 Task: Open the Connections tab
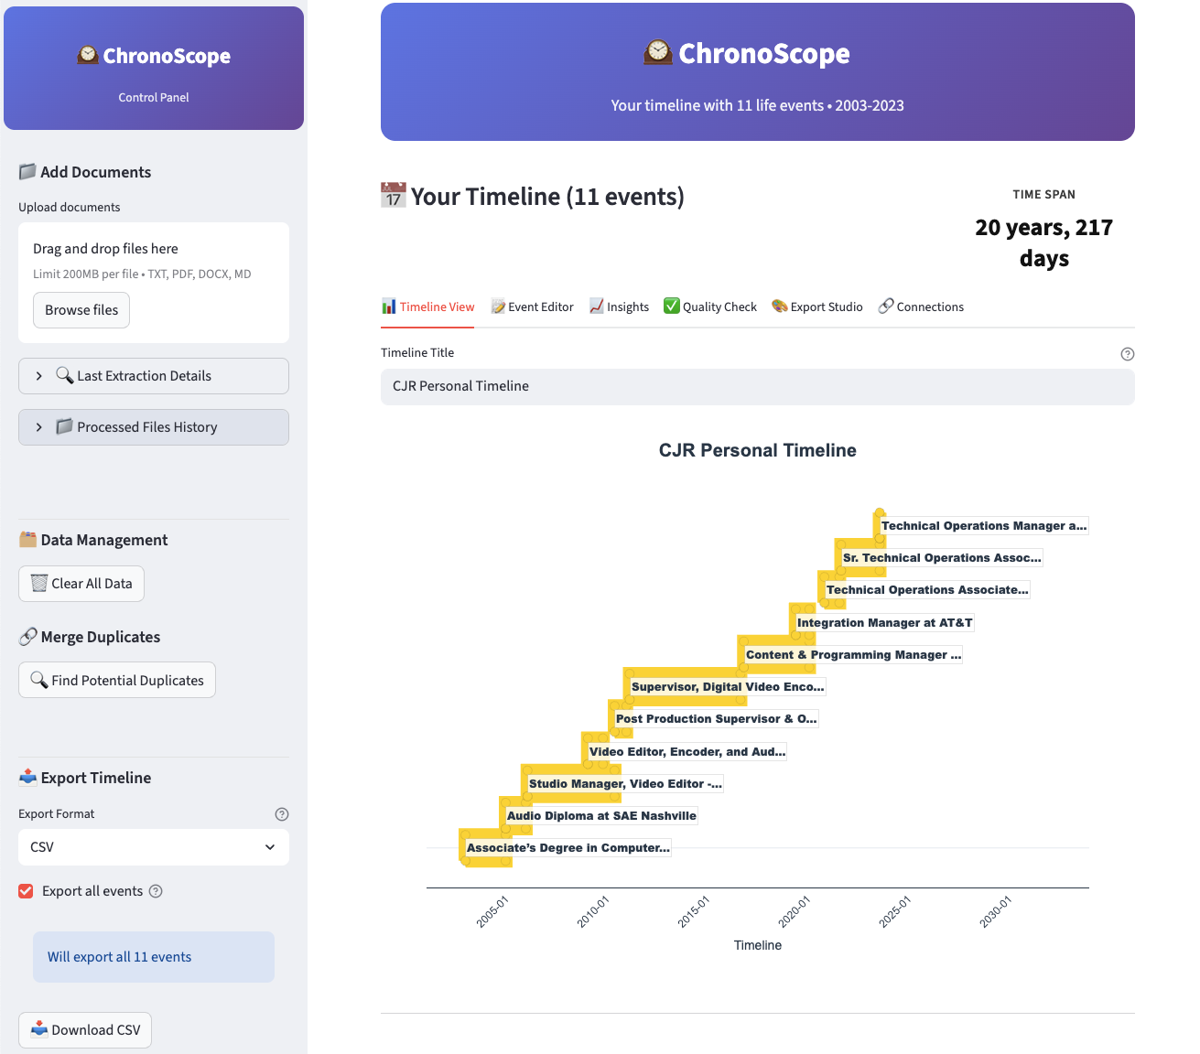pos(921,307)
